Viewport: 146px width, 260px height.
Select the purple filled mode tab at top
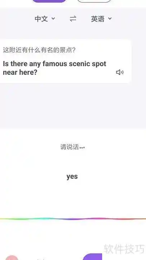pos(49,1)
